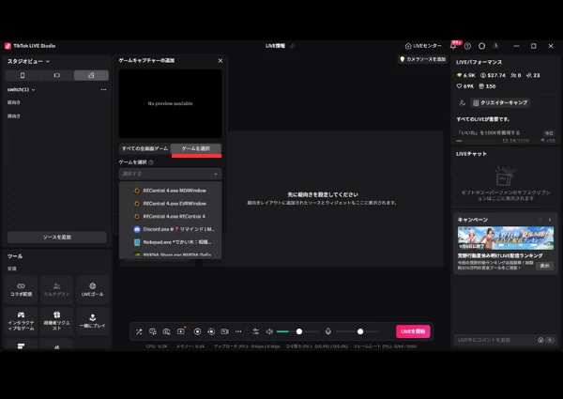The image size is (563, 399).
Task: Open the マルチゲスト tool
Action: (x=56, y=290)
